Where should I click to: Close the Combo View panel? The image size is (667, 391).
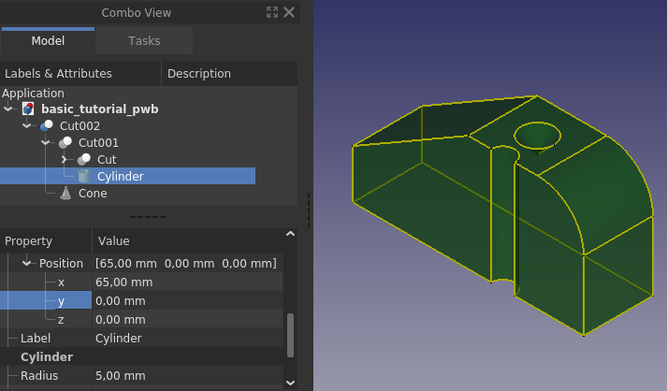point(289,12)
